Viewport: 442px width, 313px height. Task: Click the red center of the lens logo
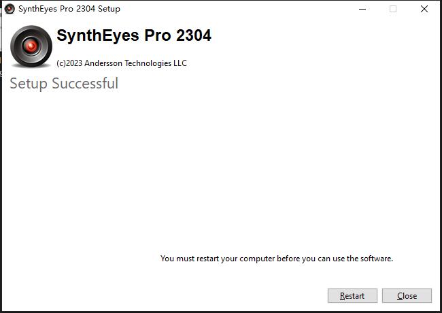pos(31,46)
